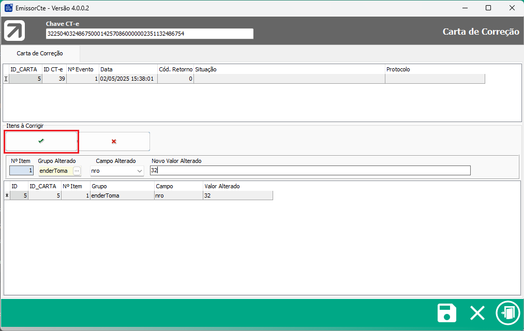524x331 pixels.
Task: Click the Chave CT-e input field
Action: 149,34
